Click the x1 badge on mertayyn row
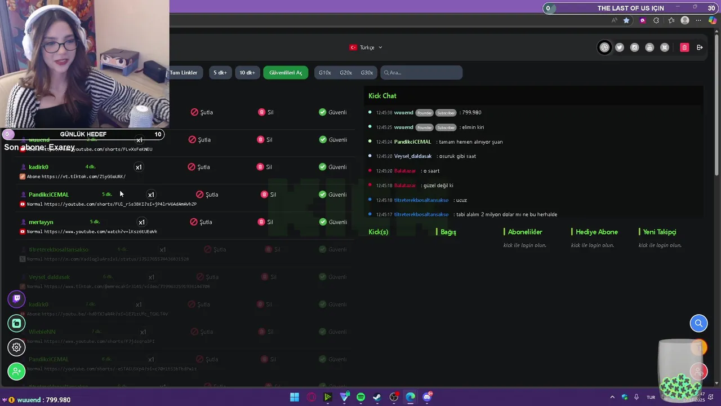This screenshot has height=406, width=721. pyautogui.click(x=142, y=222)
